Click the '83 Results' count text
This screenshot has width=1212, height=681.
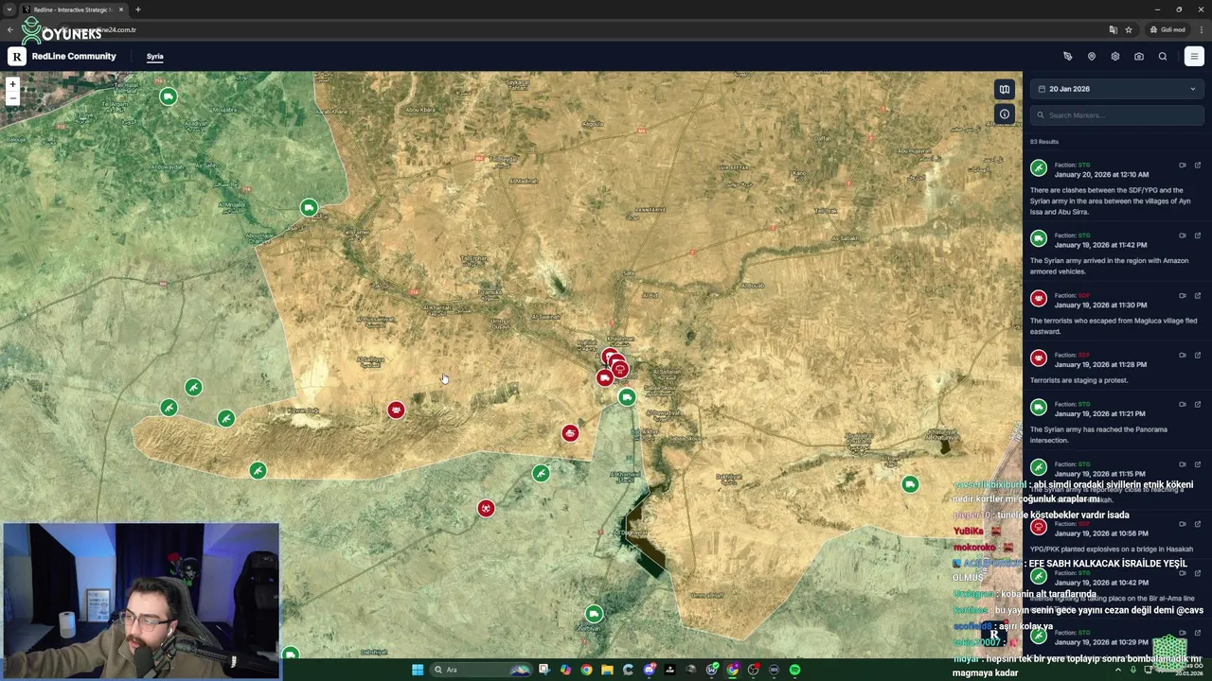click(1044, 142)
